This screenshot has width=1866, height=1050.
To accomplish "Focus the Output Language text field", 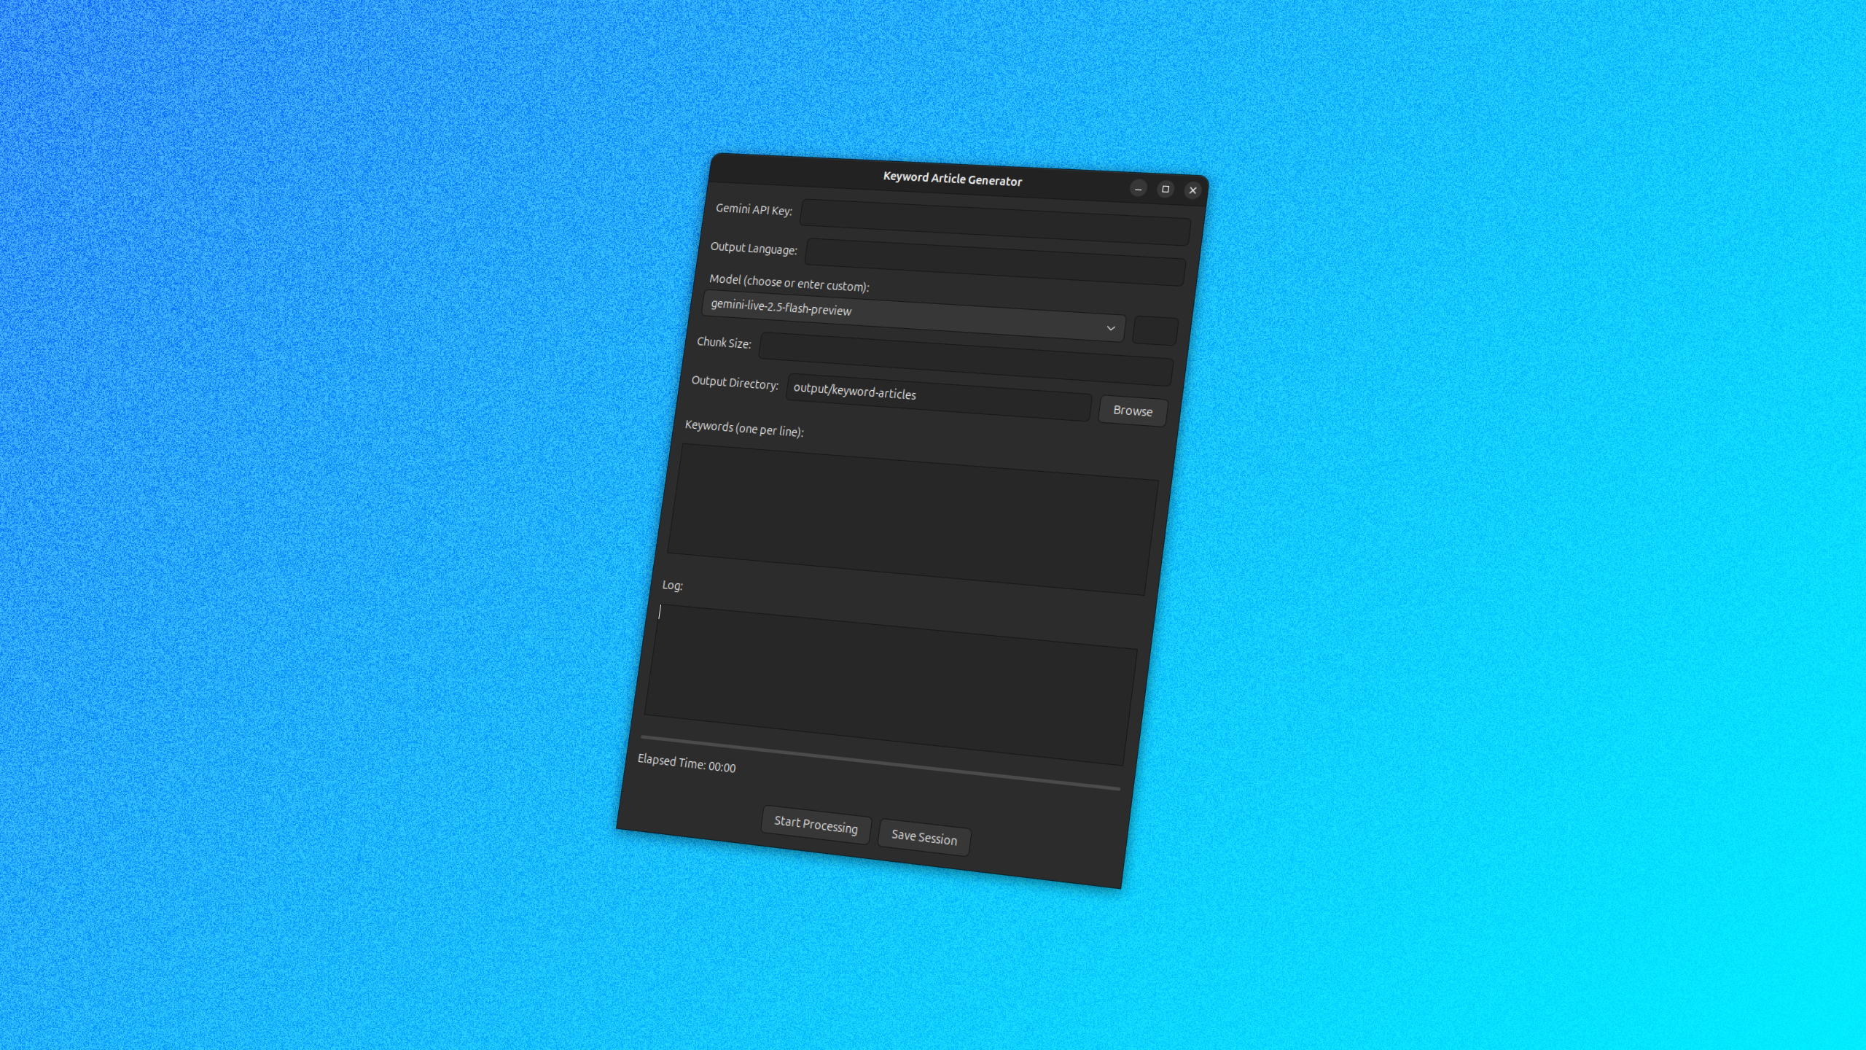I will 994,261.
